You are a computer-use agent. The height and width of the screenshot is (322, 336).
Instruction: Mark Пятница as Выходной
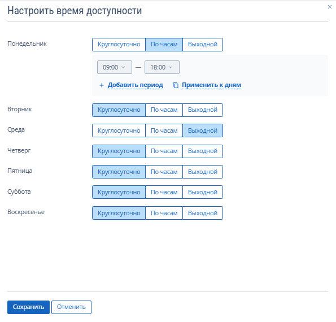tap(203, 172)
